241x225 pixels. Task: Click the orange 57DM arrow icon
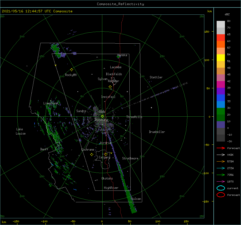tap(221, 161)
